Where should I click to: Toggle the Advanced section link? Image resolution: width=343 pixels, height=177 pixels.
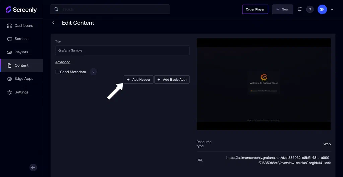pyautogui.click(x=63, y=62)
